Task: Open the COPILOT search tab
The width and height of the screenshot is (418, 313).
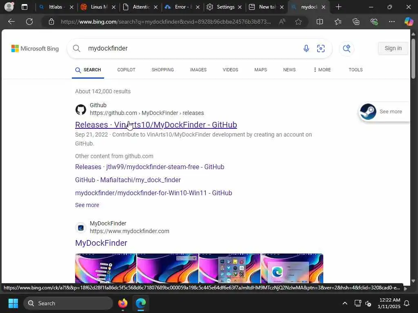Action: pyautogui.click(x=126, y=70)
